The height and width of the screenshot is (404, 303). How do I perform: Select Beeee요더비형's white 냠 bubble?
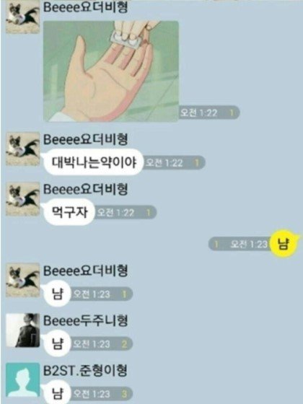pos(58,294)
